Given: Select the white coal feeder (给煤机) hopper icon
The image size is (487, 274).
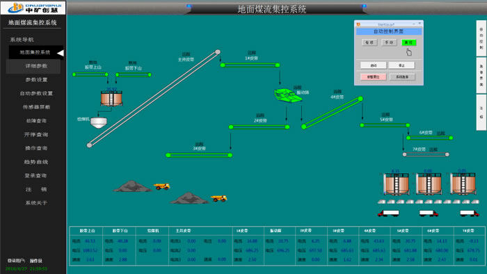Looking at the screenshot, I should [x=99, y=122].
